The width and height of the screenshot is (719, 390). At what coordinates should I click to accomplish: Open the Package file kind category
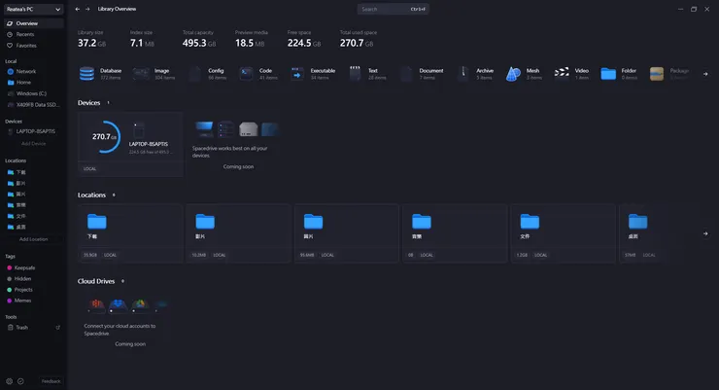(669, 73)
